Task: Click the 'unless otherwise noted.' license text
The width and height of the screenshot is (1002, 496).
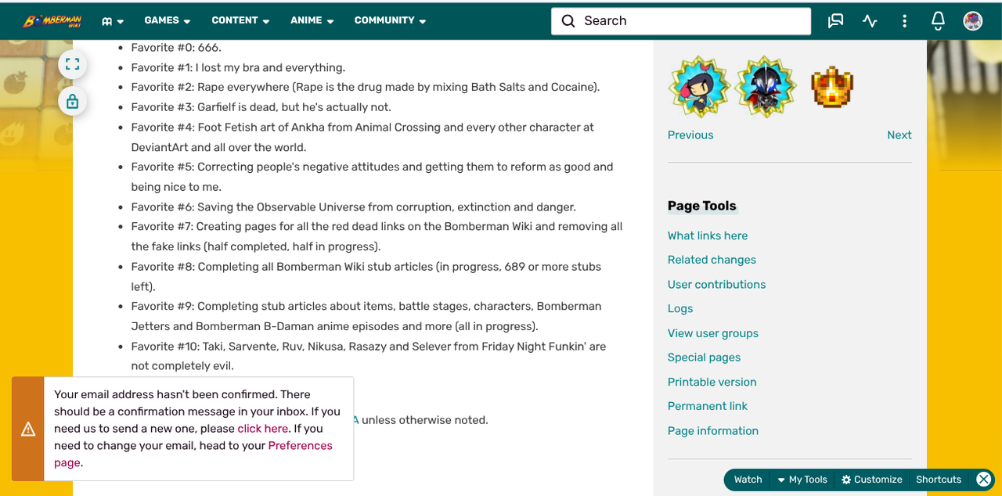Action: tap(424, 420)
